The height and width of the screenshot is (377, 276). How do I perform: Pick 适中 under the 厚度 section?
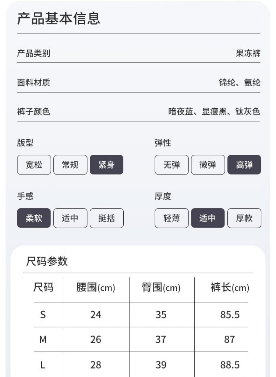(208, 218)
